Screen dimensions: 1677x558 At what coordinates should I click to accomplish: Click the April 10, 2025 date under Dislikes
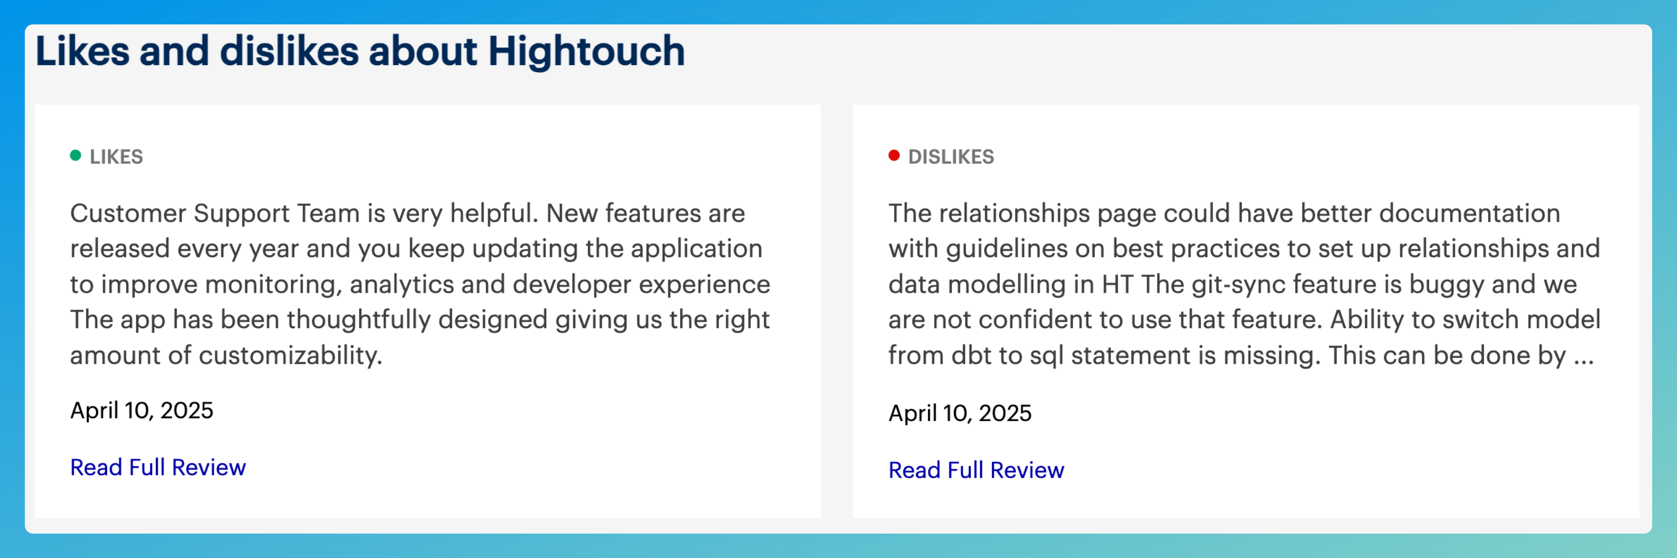(x=959, y=413)
